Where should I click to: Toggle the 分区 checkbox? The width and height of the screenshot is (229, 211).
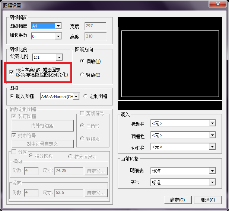pos(14,152)
